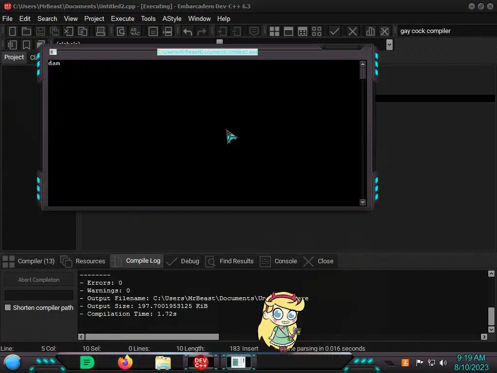The height and width of the screenshot is (373, 497).
Task: Open the Search menu
Action: [x=47, y=19]
